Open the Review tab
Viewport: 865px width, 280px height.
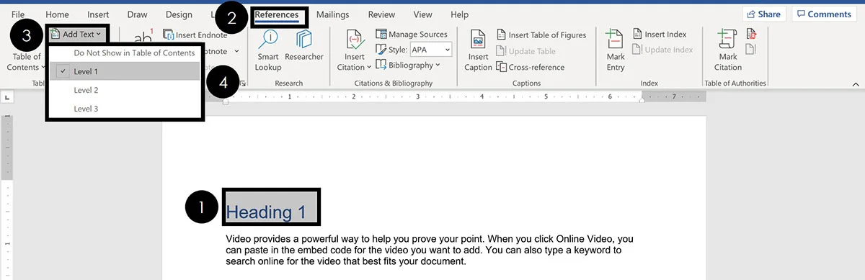381,14
